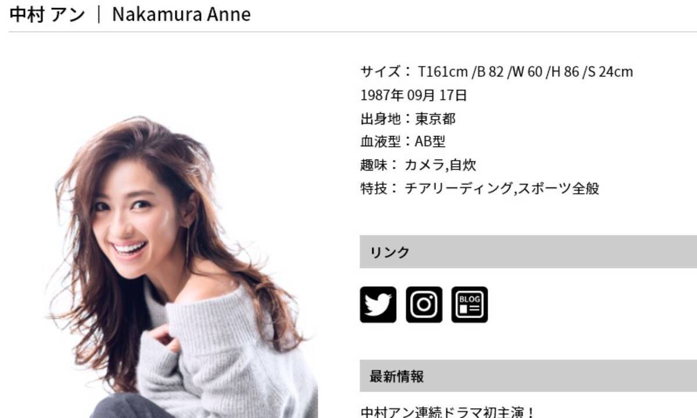Open the 中村アン連続ドラマ初主演 news link
The image size is (697, 418).
447,413
